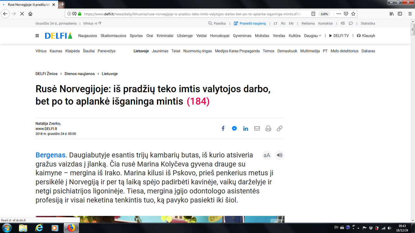The height and width of the screenshot is (233, 415).
Task: Open Paieška search
Action: [x=217, y=24]
